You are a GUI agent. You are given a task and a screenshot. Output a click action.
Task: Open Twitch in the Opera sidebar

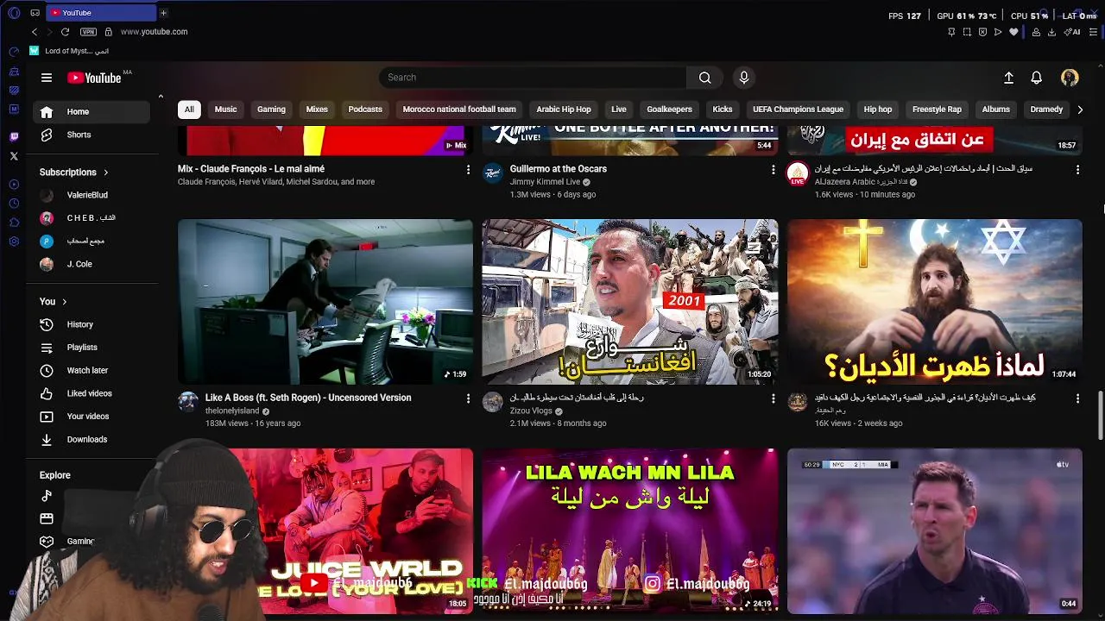pos(14,136)
